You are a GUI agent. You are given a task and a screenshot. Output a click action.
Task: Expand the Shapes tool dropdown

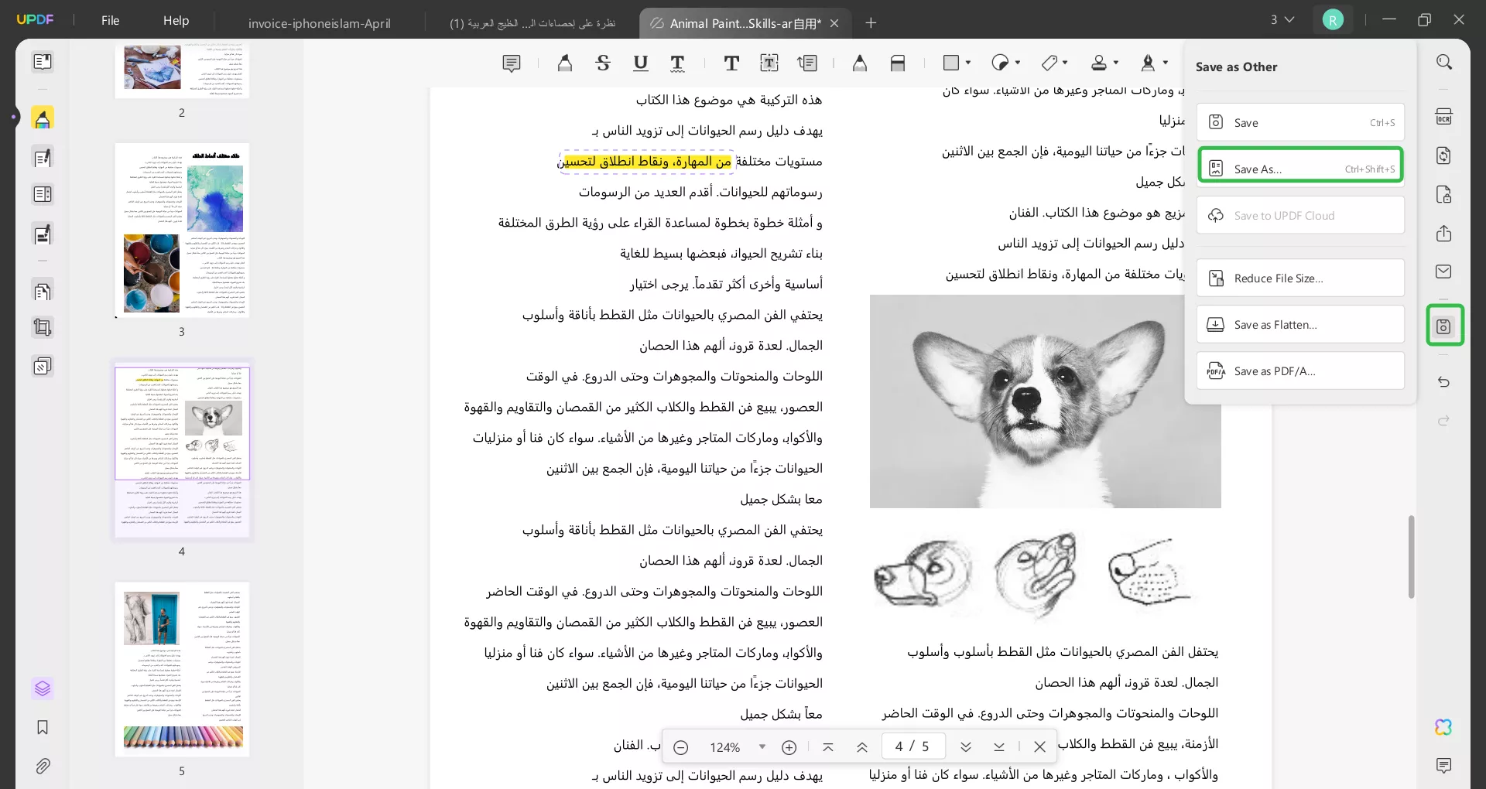(967, 63)
